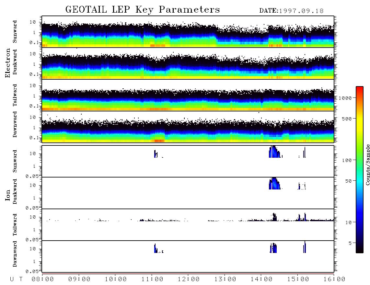Click the vertical "Counts/Sample" legend title
370x285 pixels.
point(367,165)
